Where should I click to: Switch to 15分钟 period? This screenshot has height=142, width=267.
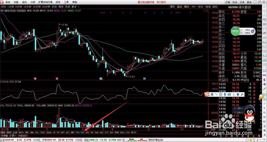pos(27,7)
